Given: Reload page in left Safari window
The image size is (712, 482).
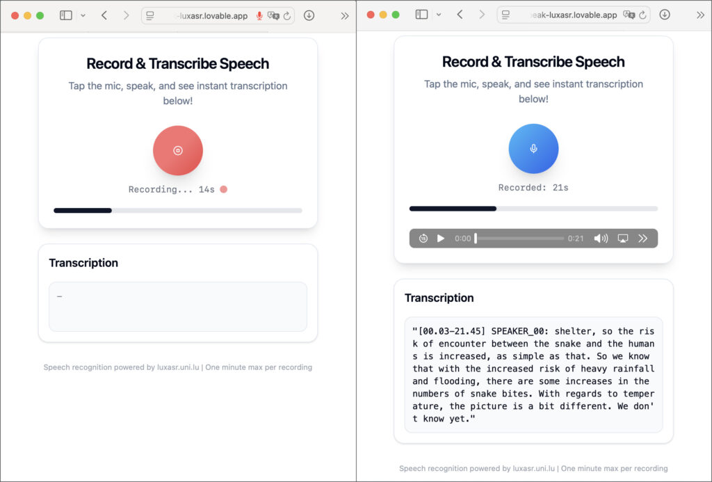Looking at the screenshot, I should (287, 16).
